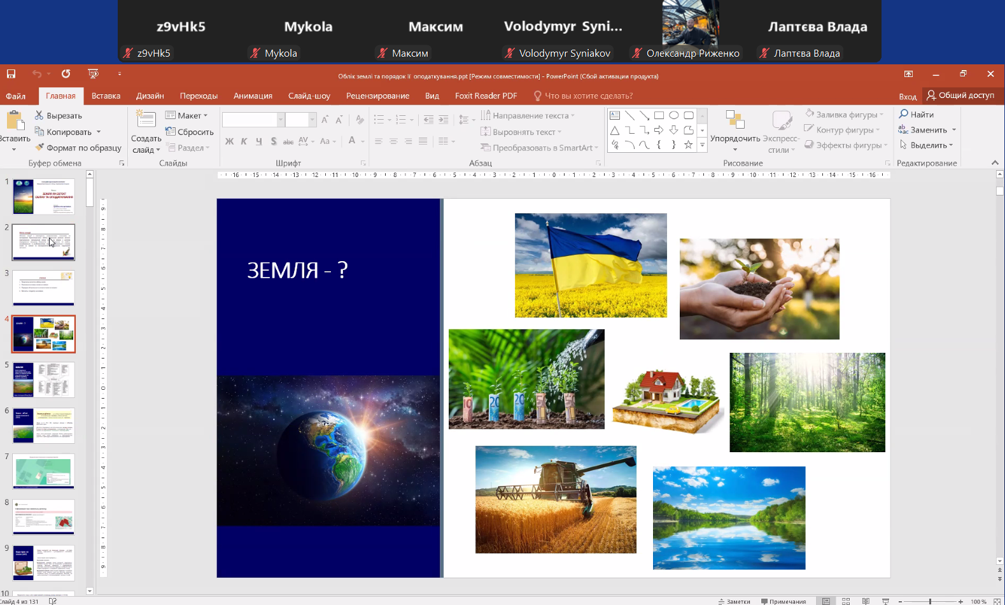The height and width of the screenshot is (605, 1005).
Task: Select slide 7 thumbnail in slide panel
Action: pyautogui.click(x=43, y=471)
